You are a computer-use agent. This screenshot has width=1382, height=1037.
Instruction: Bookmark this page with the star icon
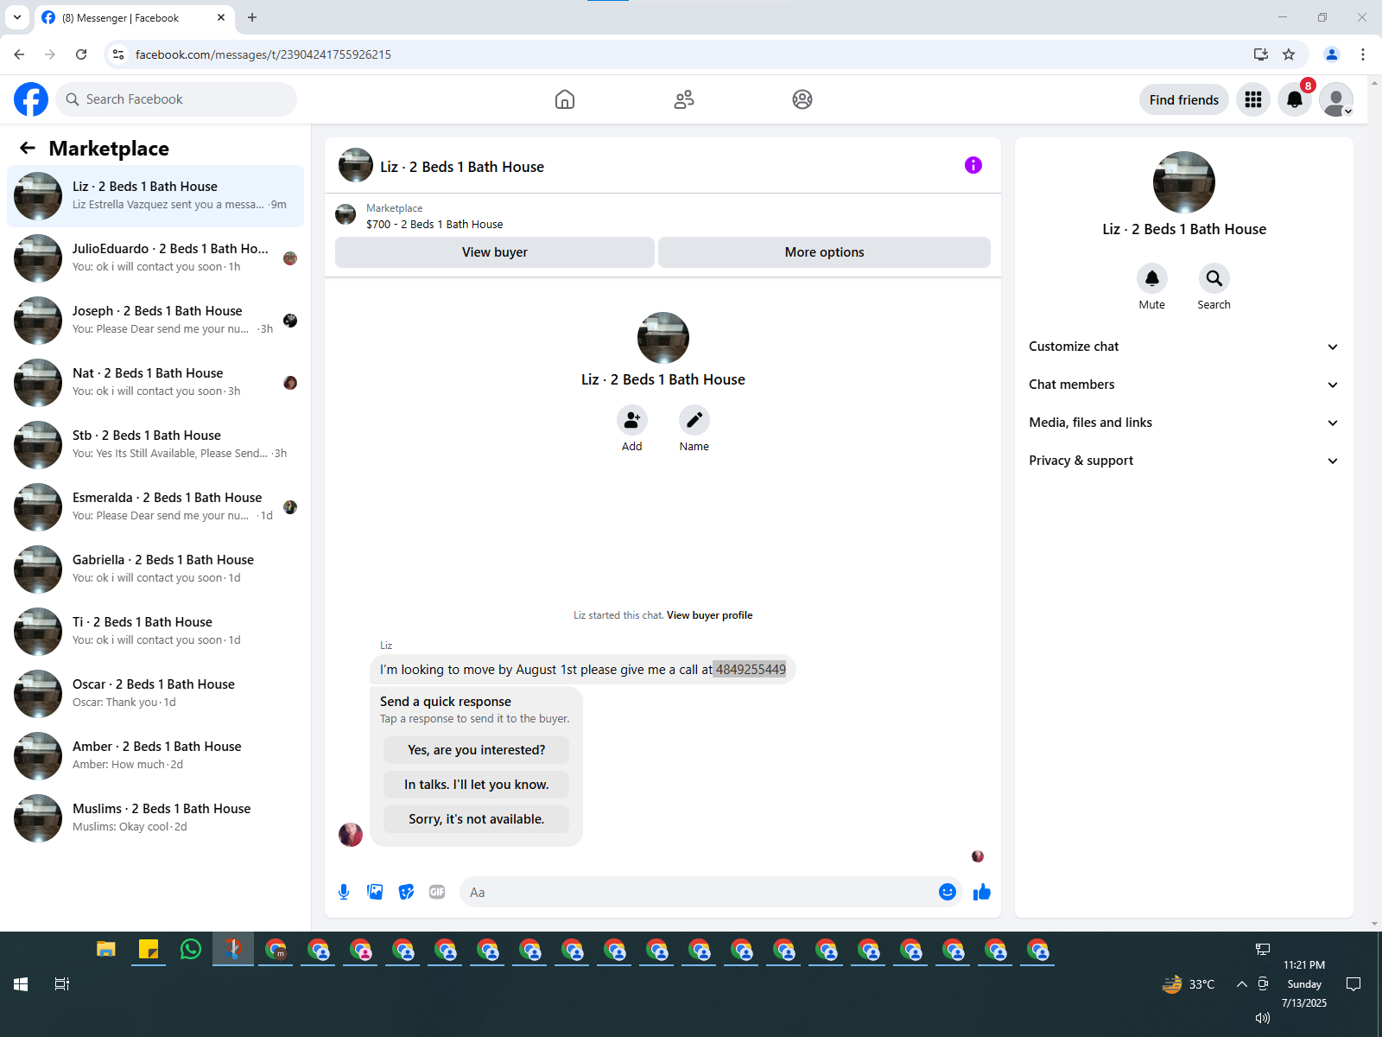tap(1289, 54)
